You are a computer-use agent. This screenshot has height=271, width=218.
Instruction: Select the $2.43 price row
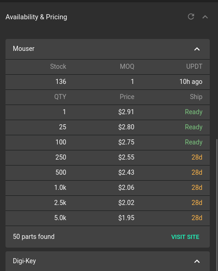(108, 173)
